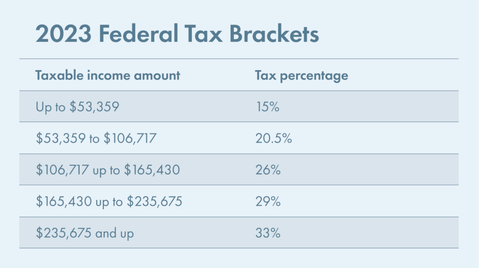
Task: Select the "Tax percentage" column header
Action: (x=301, y=75)
